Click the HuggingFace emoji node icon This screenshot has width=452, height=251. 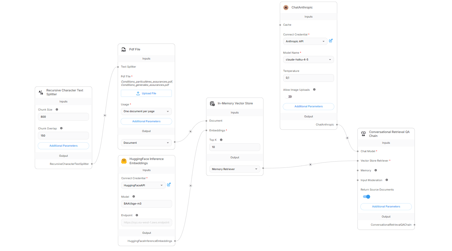124,161
